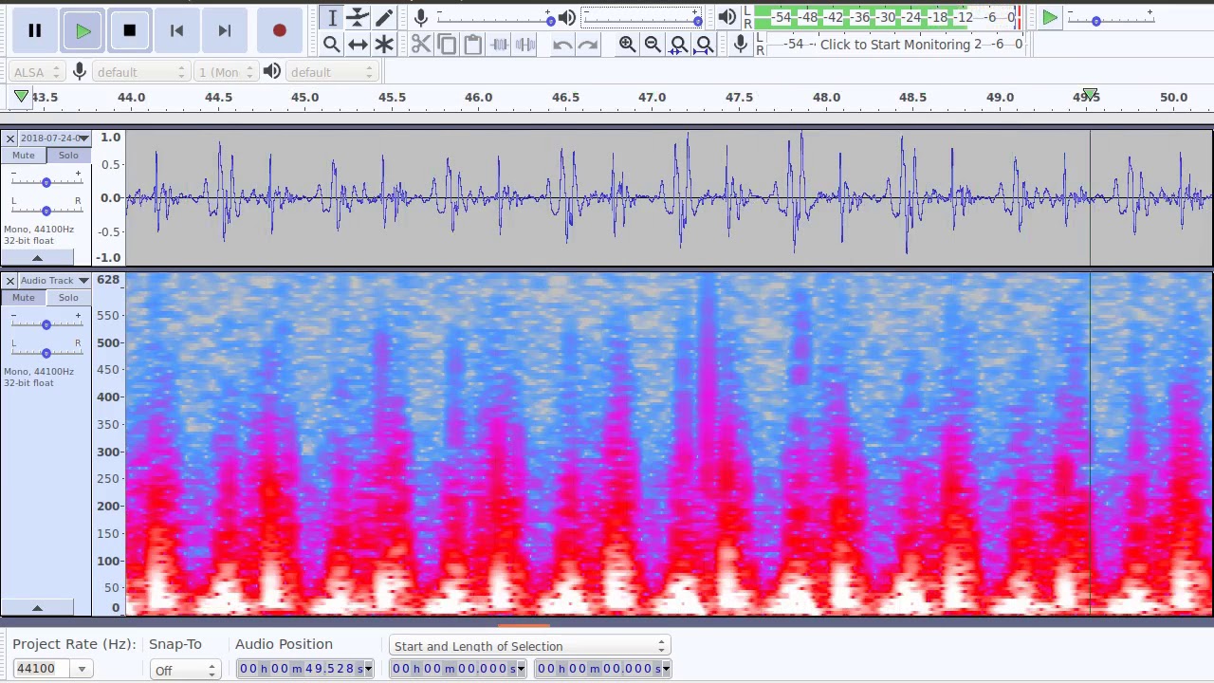Open the ALSA audio host dropdown
The image size is (1214, 683).
(37, 72)
